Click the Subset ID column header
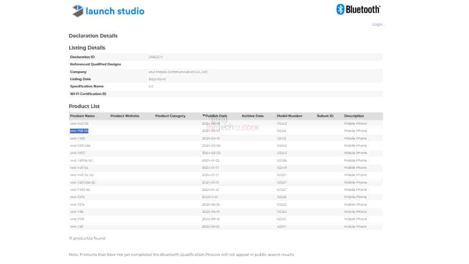This screenshot has height=264, width=469. pyautogui.click(x=325, y=116)
